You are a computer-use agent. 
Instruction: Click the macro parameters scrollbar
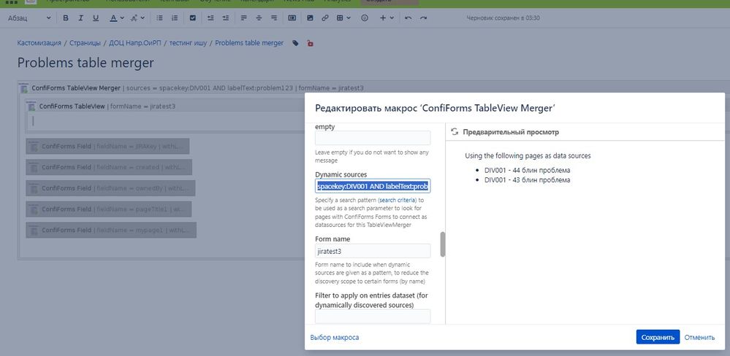[443, 244]
